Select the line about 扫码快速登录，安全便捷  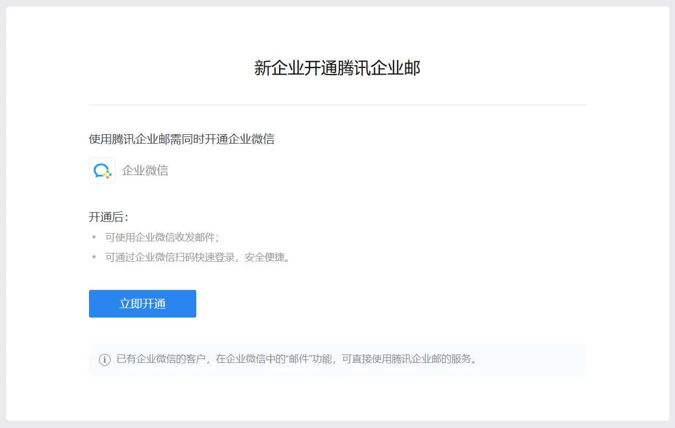(x=198, y=257)
